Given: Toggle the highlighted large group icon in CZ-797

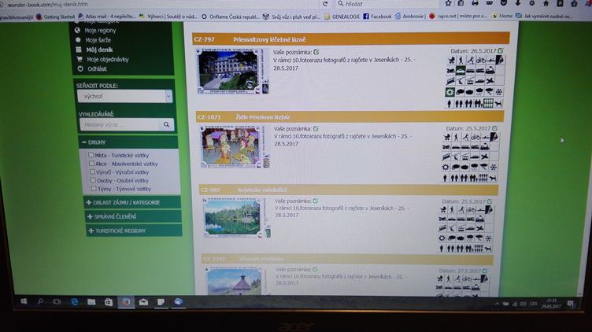Looking at the screenshot, I should pos(489,104).
